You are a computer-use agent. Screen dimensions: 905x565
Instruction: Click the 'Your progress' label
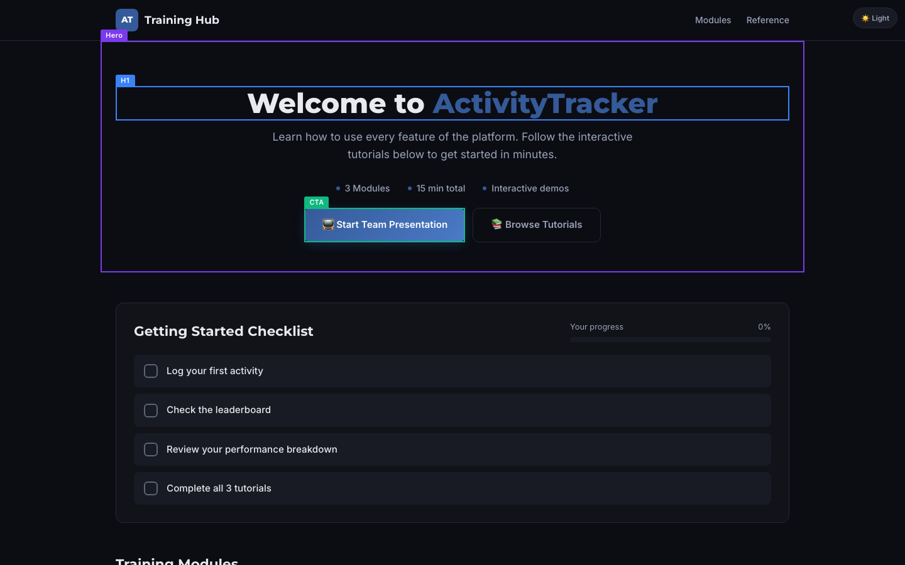(x=596, y=327)
